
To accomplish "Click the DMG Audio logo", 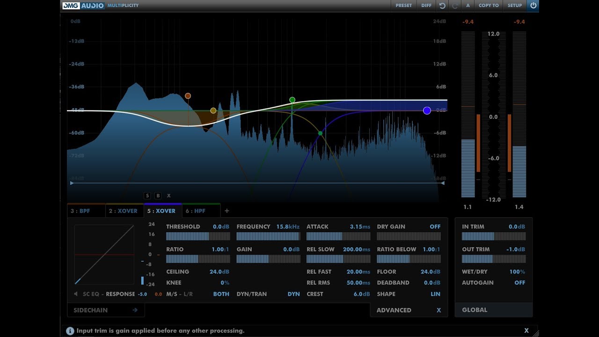I will coord(83,6).
